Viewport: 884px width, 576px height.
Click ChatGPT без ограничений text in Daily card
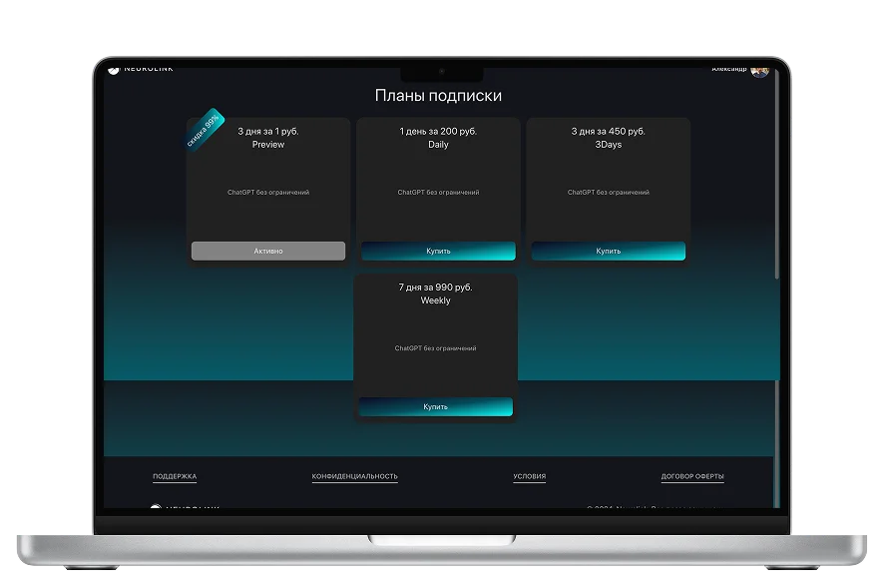[x=438, y=193]
